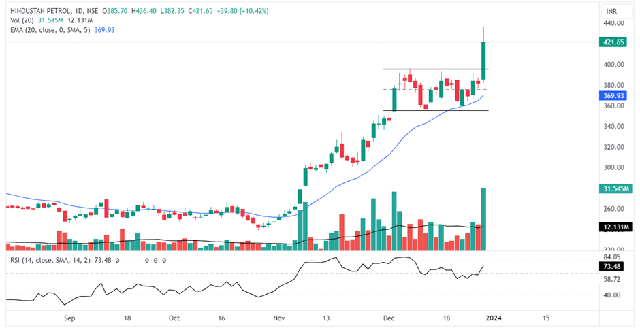Click the latest tall green breakout candle
The image size is (640, 330).
[x=483, y=60]
